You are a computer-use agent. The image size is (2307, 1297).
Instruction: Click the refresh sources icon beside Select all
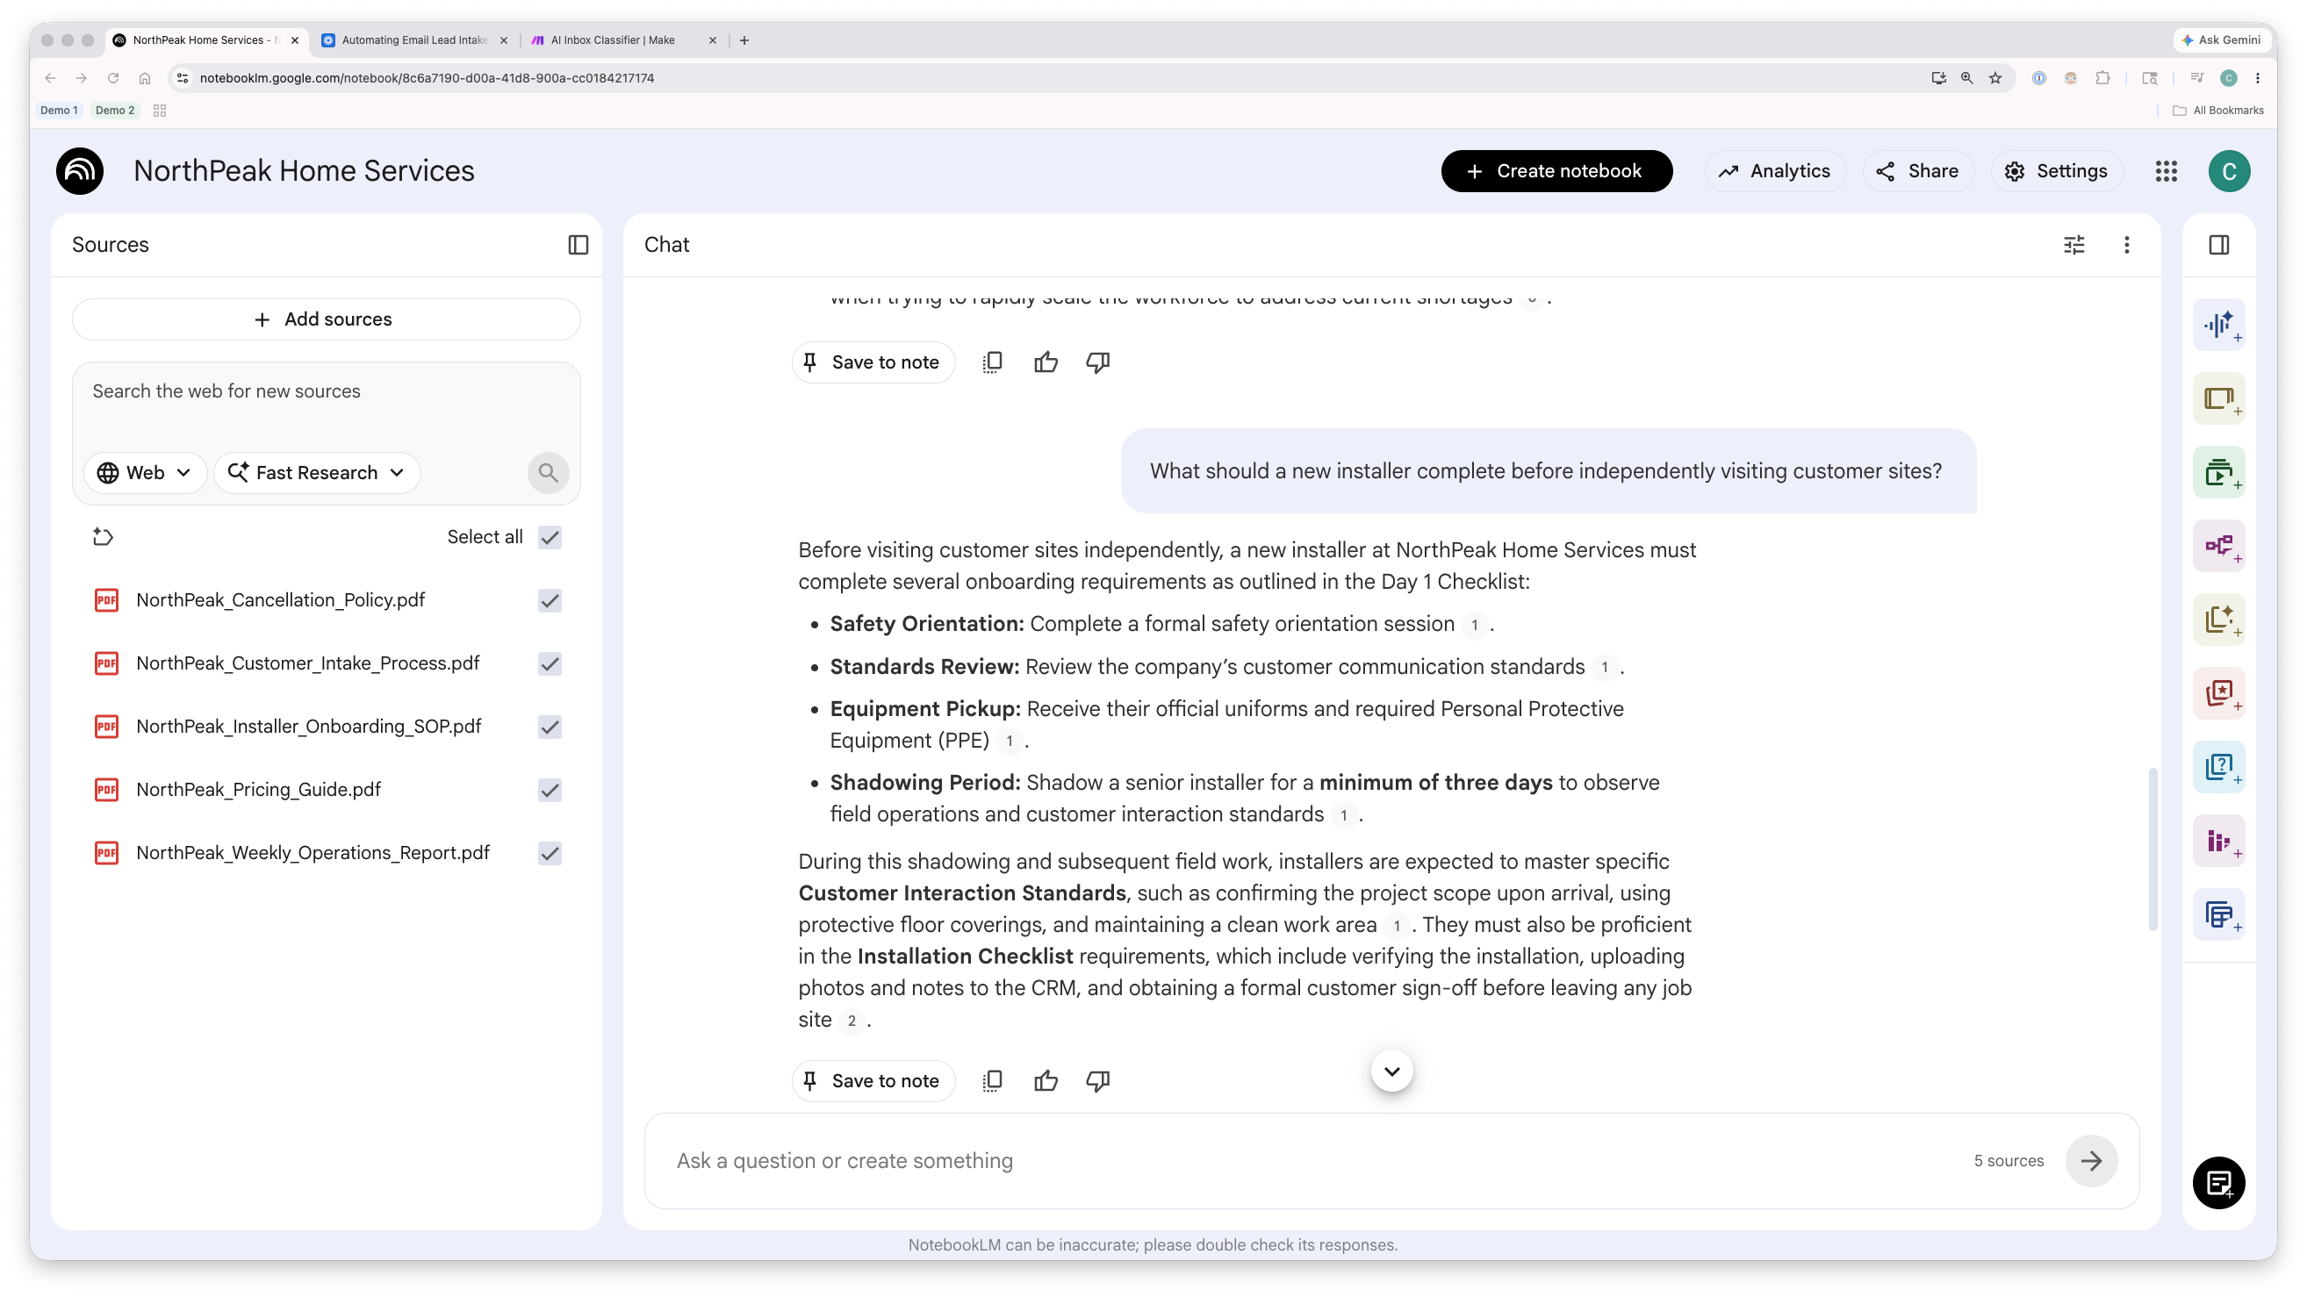click(x=103, y=537)
